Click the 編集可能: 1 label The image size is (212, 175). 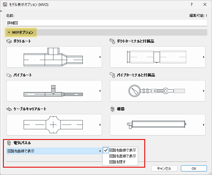tap(198, 16)
